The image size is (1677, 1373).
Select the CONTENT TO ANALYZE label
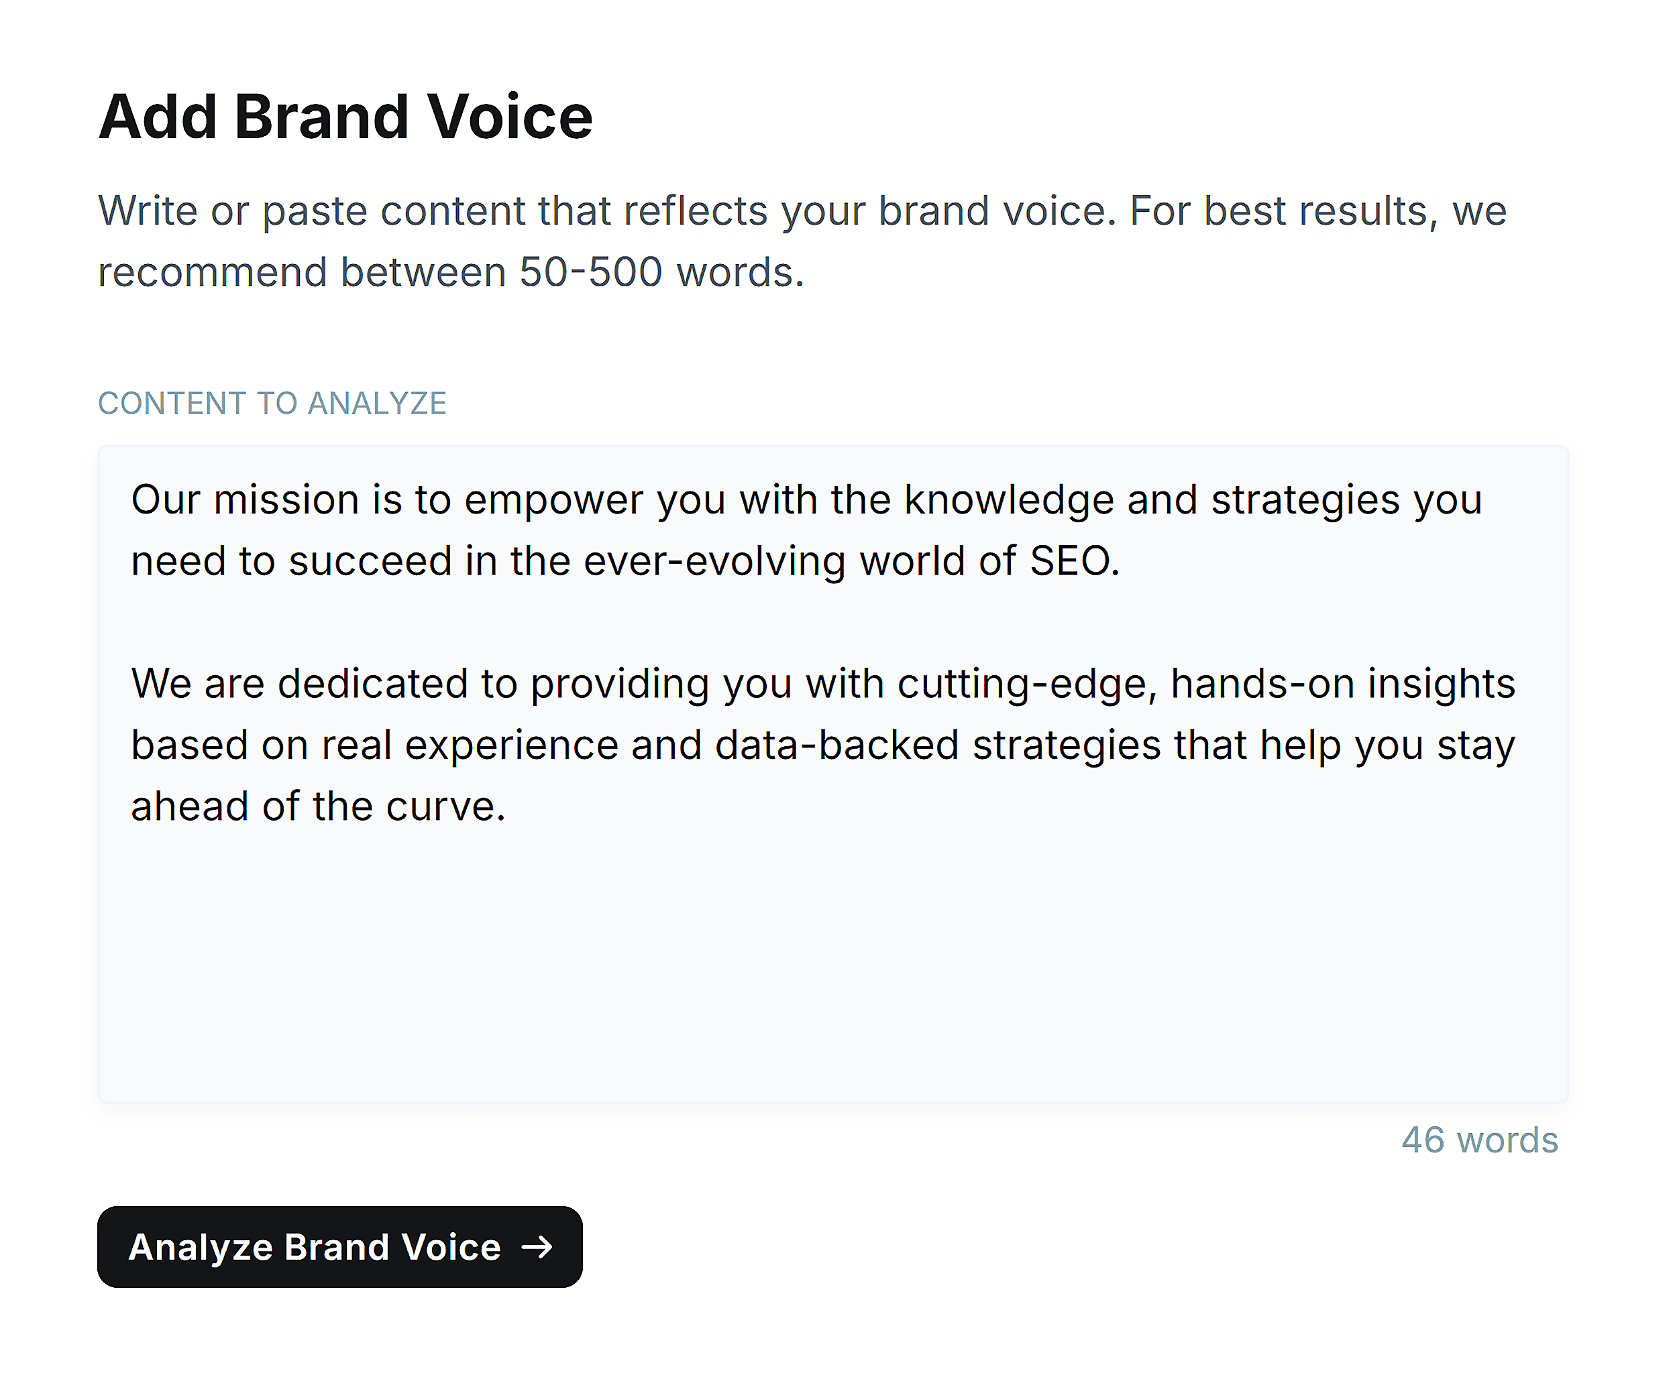[x=272, y=404]
